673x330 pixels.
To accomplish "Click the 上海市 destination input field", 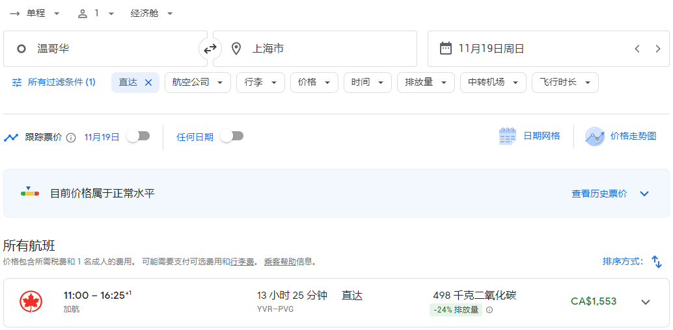I will [x=315, y=49].
